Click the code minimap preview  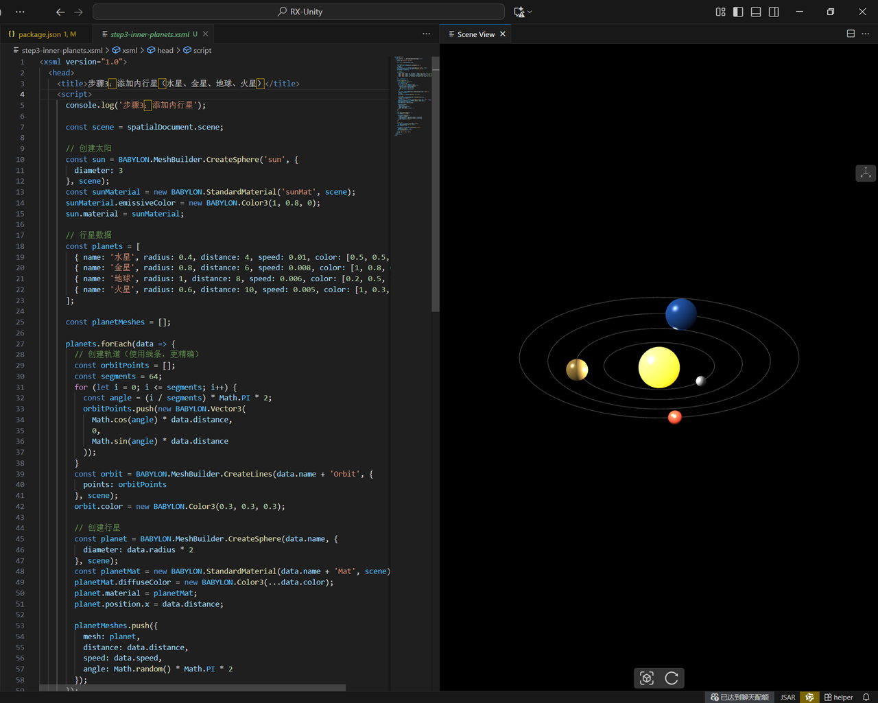(412, 96)
